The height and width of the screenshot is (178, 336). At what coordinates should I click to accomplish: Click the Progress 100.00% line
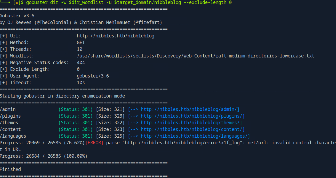[x=44, y=156]
